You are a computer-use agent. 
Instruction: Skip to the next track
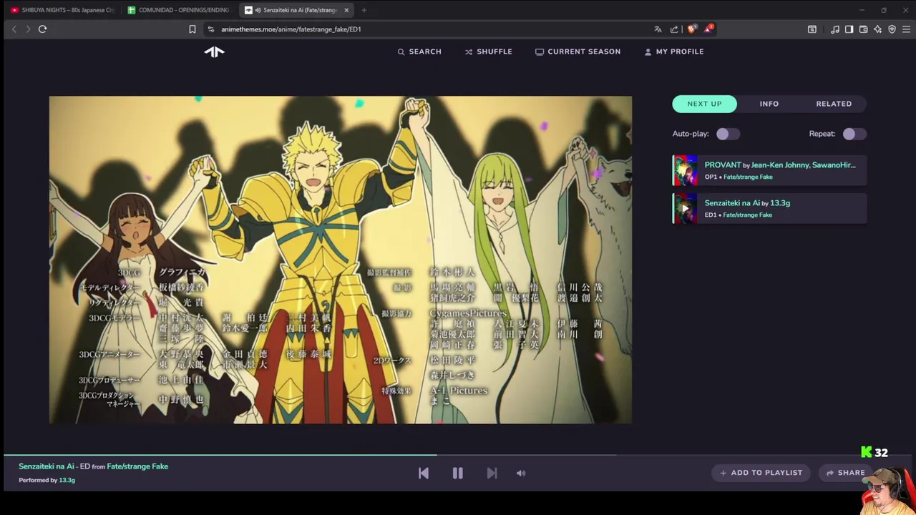tap(492, 473)
